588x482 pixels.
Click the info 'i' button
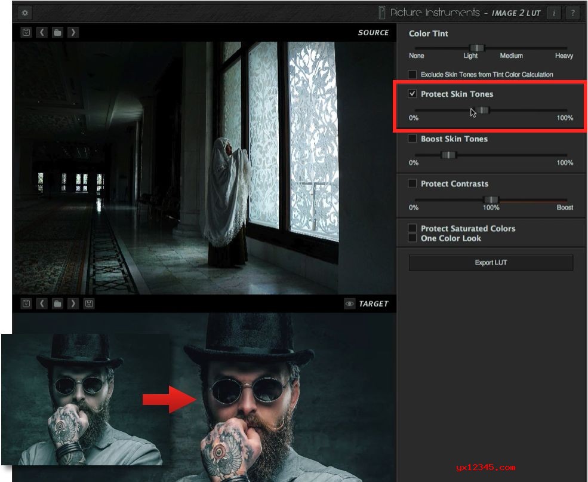coord(553,13)
